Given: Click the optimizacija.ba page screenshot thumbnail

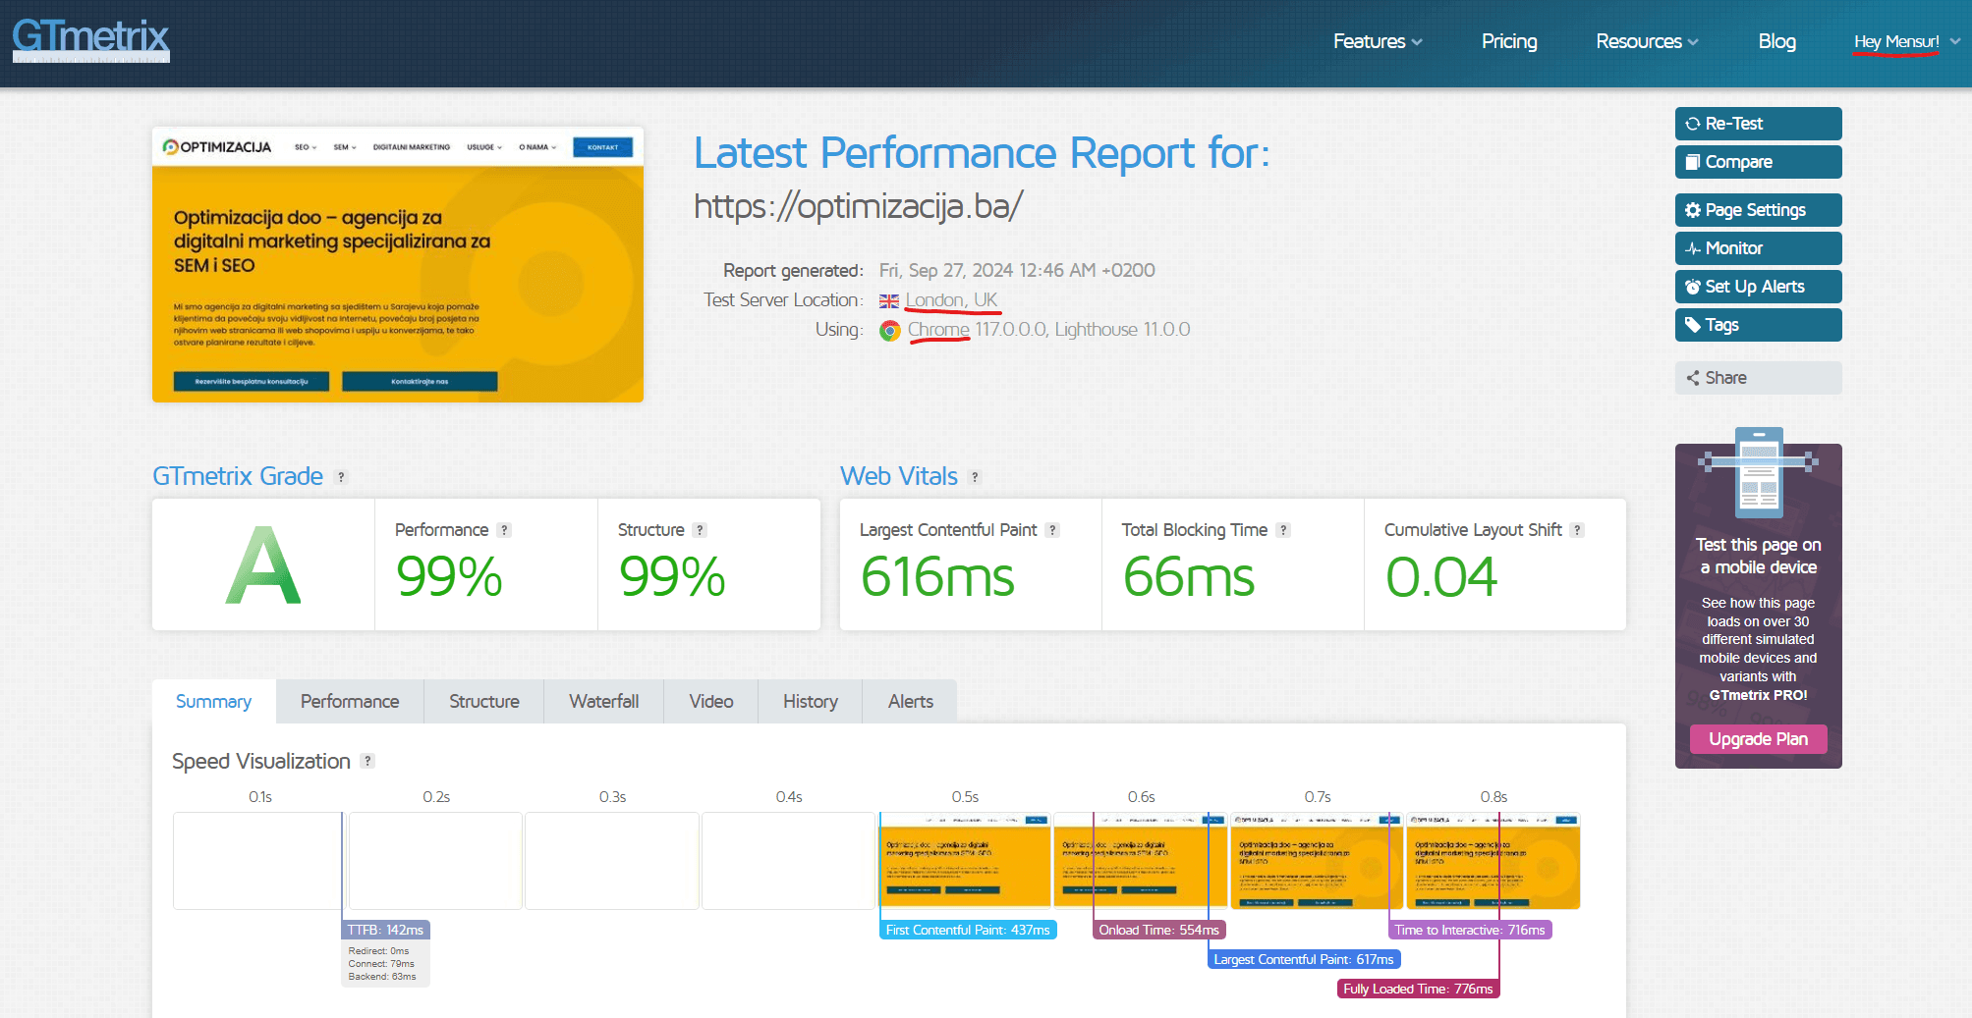Looking at the screenshot, I should [x=398, y=264].
